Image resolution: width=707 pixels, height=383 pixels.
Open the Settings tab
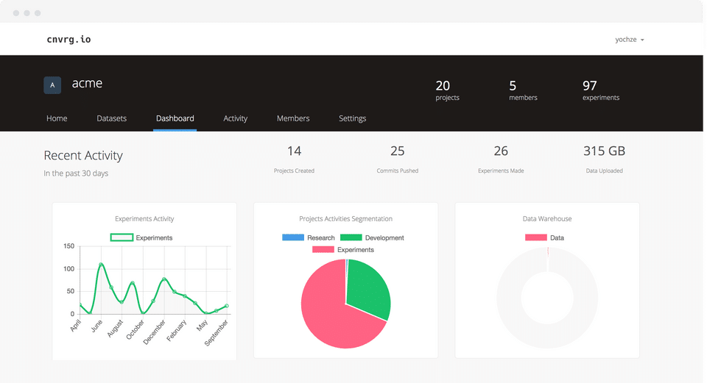coord(352,118)
